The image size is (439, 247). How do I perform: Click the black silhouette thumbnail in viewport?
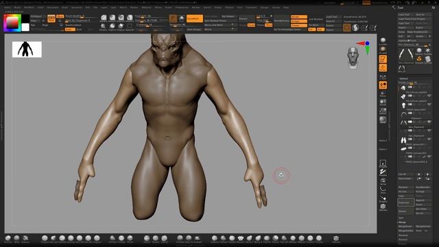coord(27,49)
